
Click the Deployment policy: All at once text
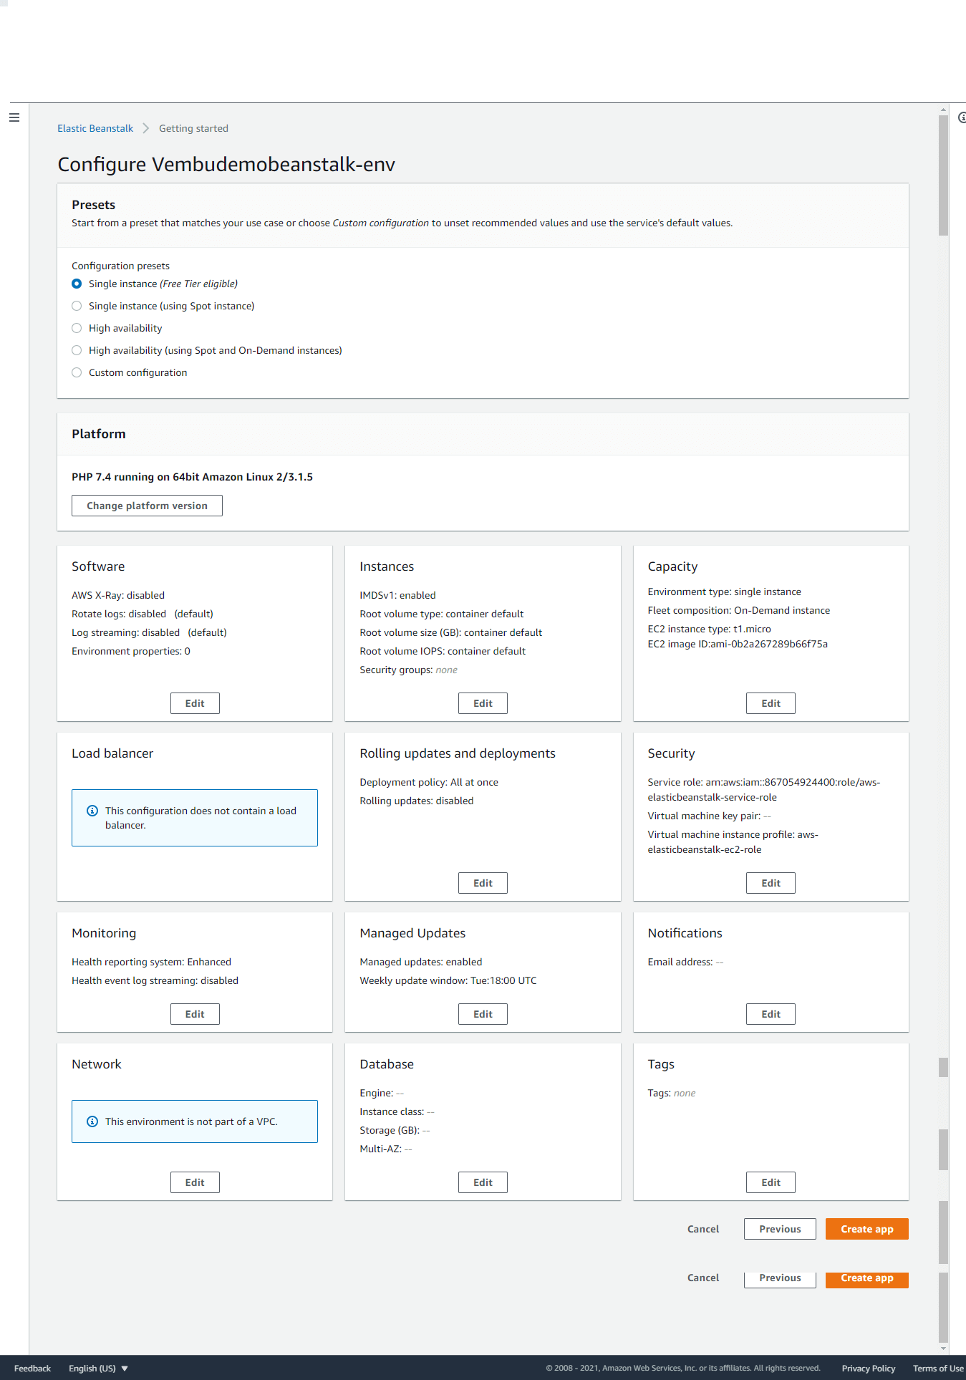tap(429, 782)
